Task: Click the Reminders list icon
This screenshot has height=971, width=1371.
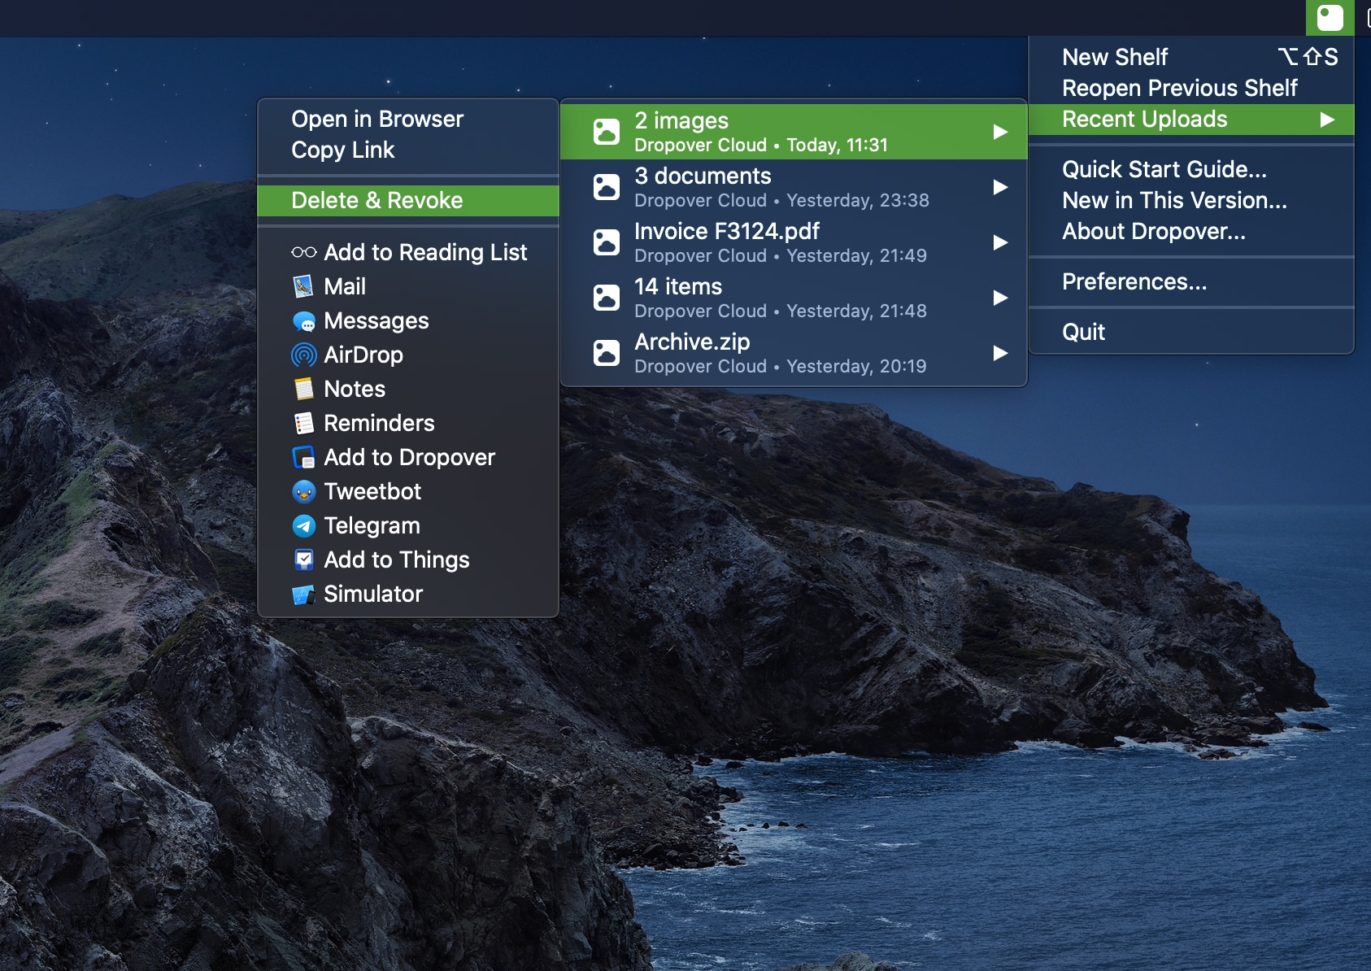Action: click(303, 423)
